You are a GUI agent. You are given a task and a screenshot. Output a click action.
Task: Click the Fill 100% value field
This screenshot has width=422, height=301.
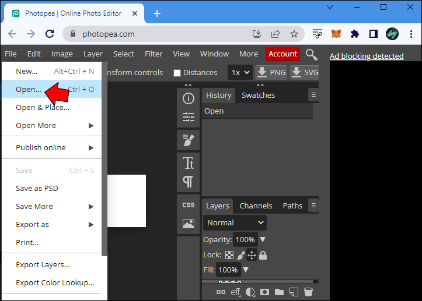pyautogui.click(x=228, y=270)
